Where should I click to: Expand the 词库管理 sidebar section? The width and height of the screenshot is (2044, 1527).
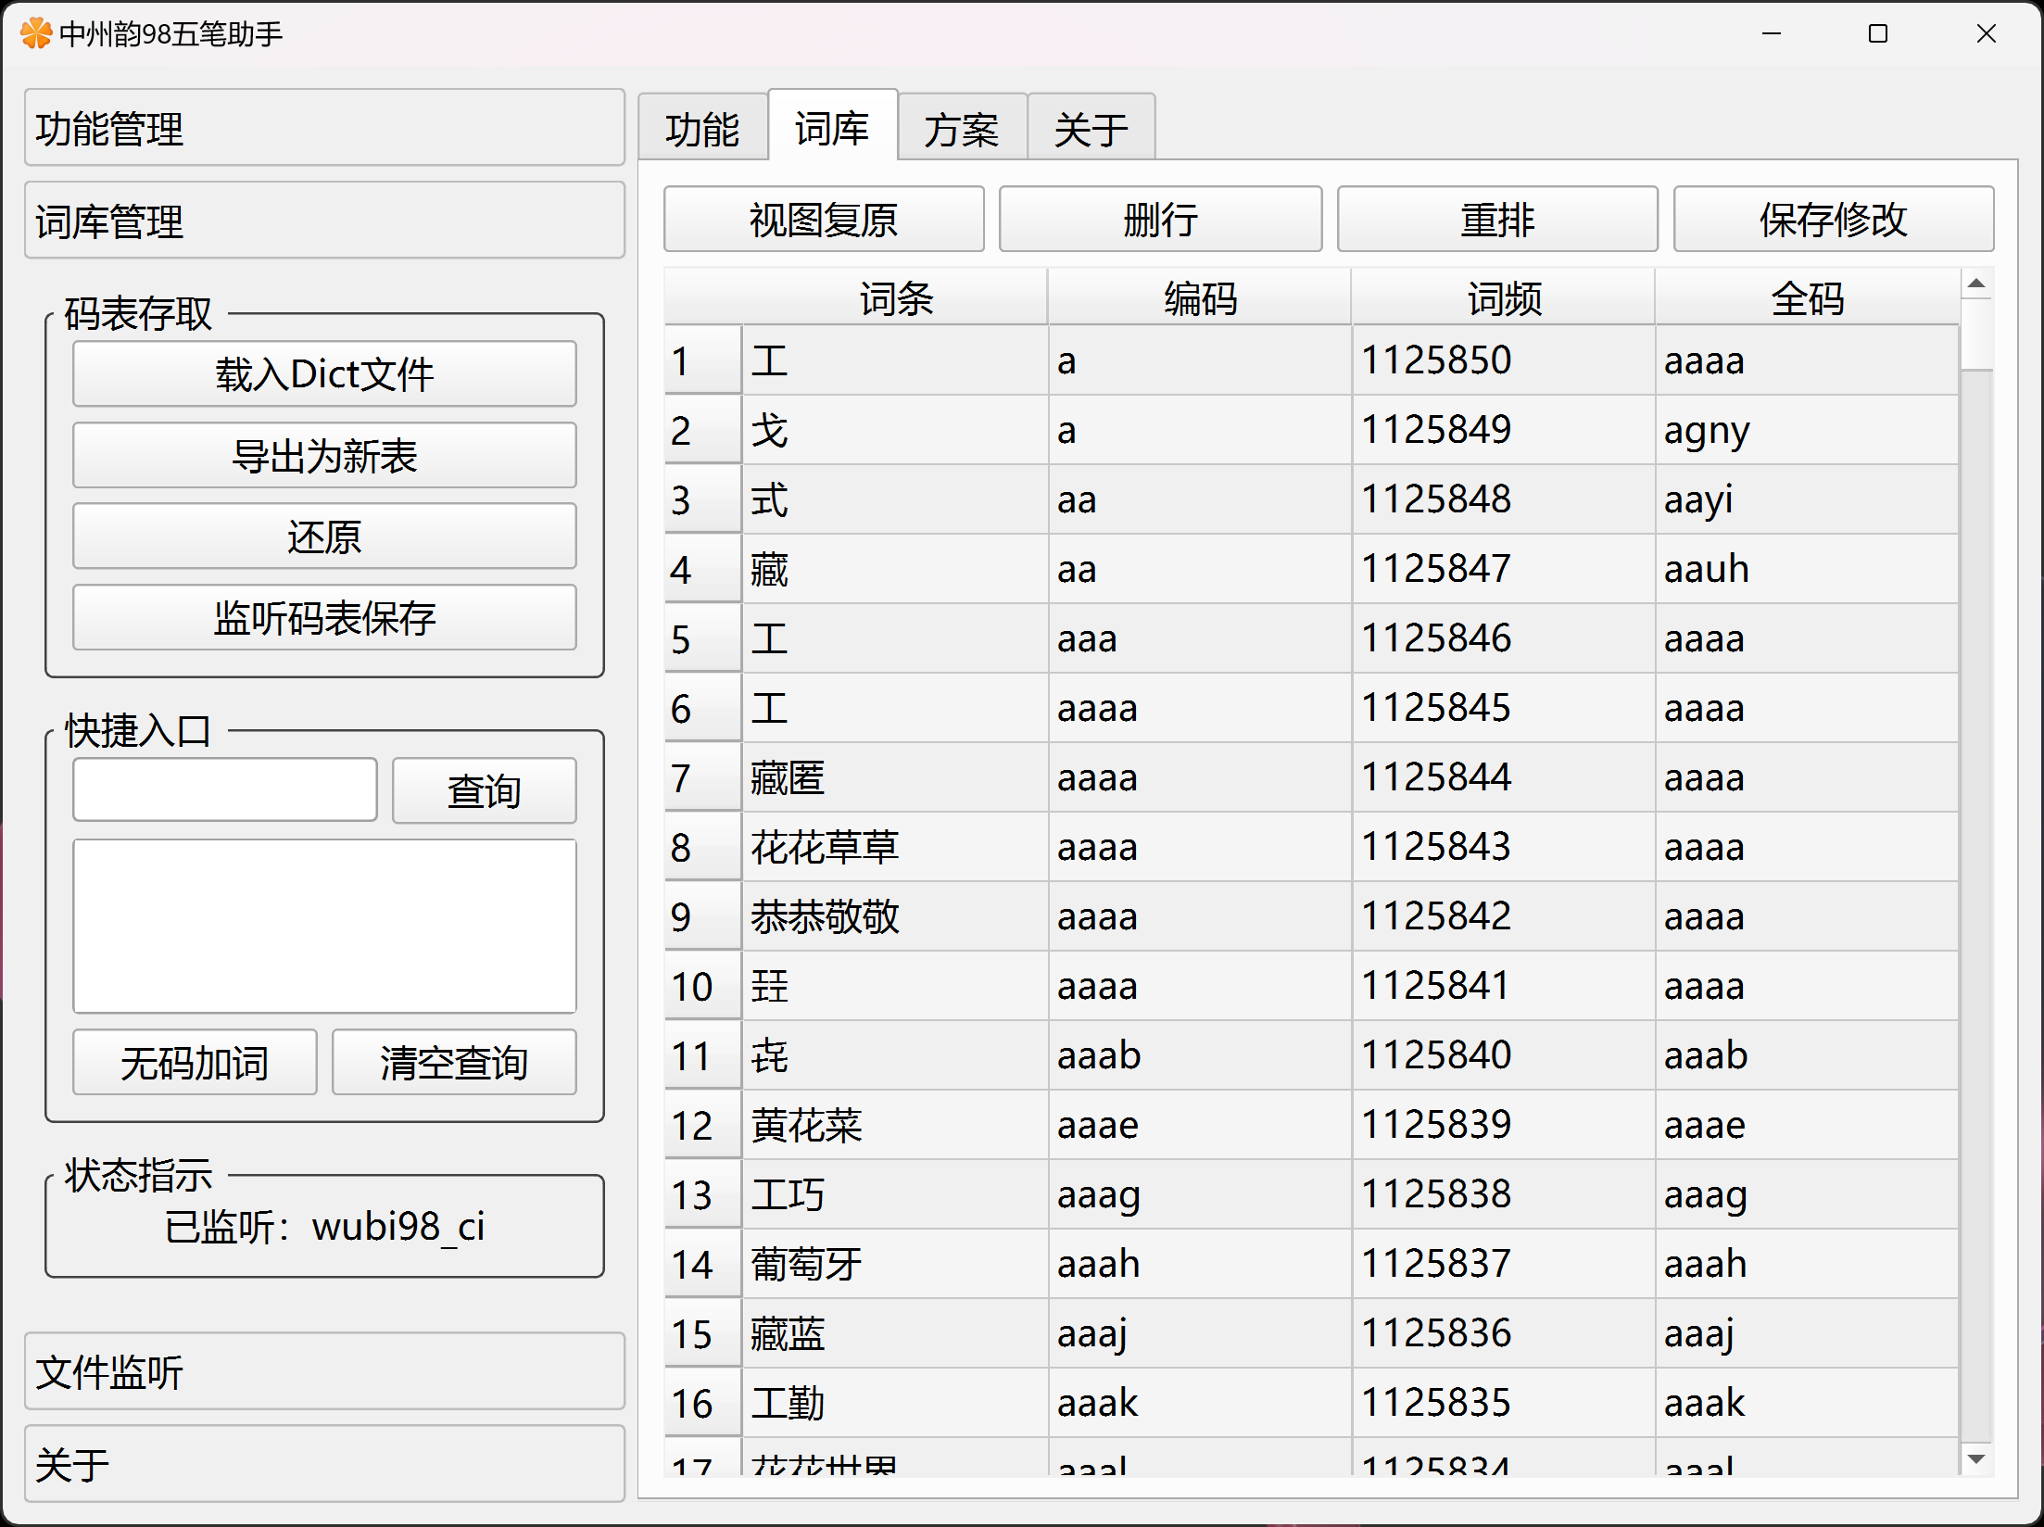click(324, 221)
